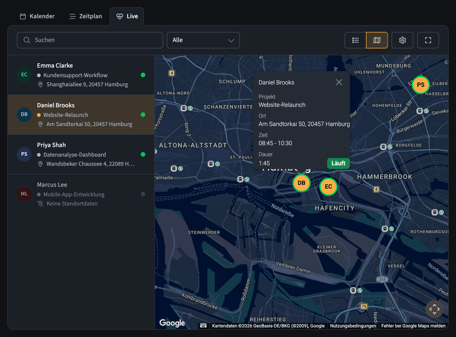Click the PS map marker
The width and height of the screenshot is (456, 337).
421,85
